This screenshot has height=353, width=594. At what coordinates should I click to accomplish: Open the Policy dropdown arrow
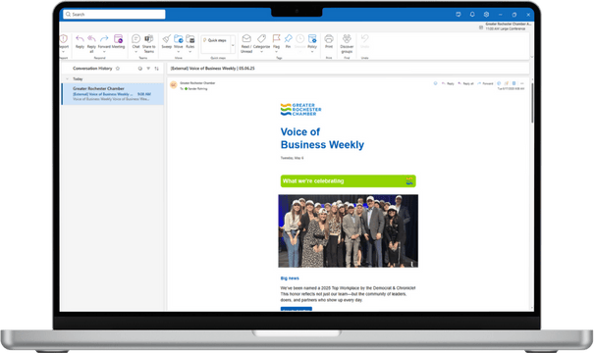click(312, 52)
